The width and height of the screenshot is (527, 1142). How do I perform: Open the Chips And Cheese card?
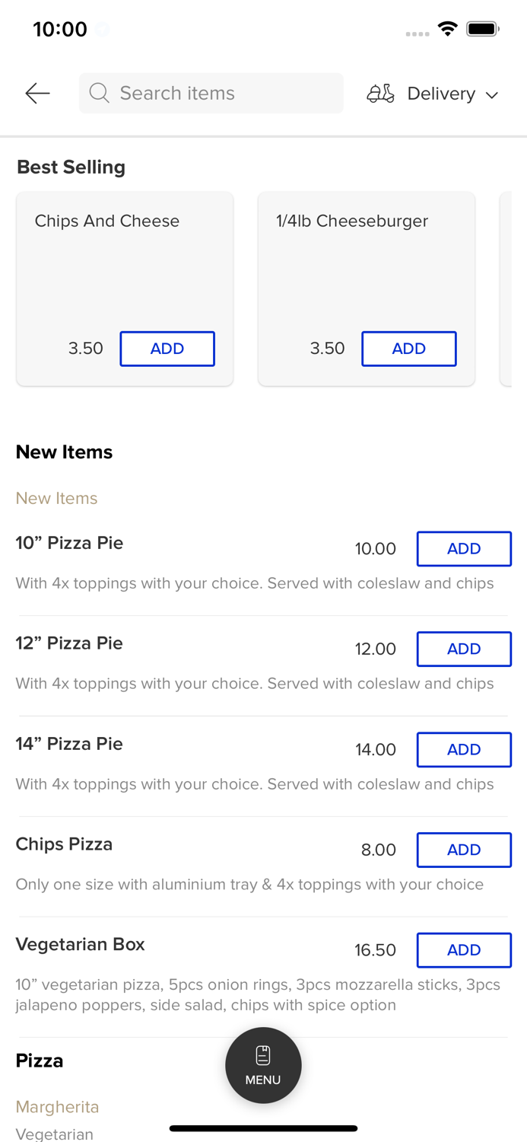point(107,259)
